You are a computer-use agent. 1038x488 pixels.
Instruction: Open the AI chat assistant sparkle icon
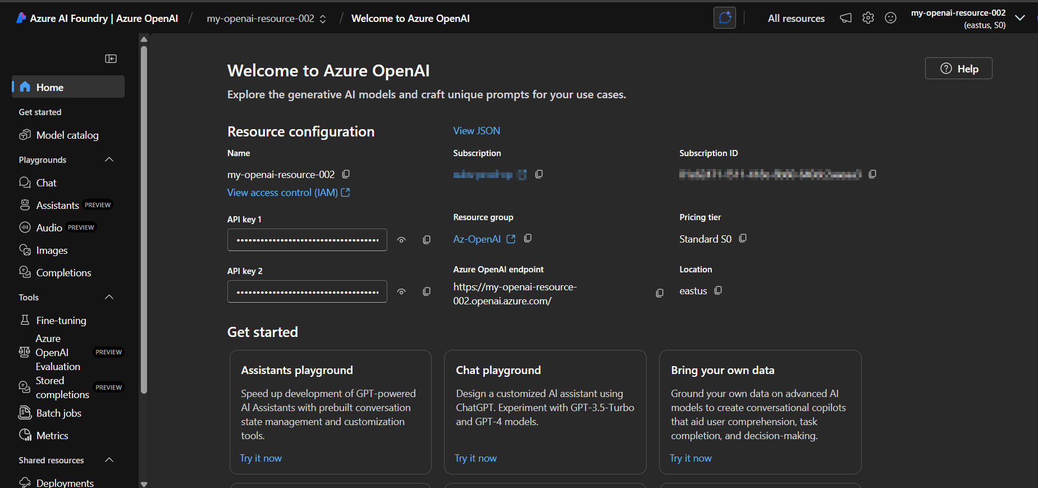tap(725, 18)
